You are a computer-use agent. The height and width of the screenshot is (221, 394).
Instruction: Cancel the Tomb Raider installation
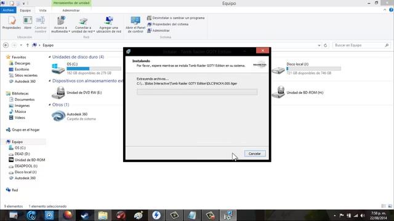pyautogui.click(x=255, y=153)
